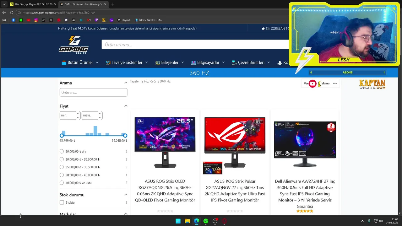Open File Explorer from taskbar
The height and width of the screenshot is (226, 402).
coord(187,221)
